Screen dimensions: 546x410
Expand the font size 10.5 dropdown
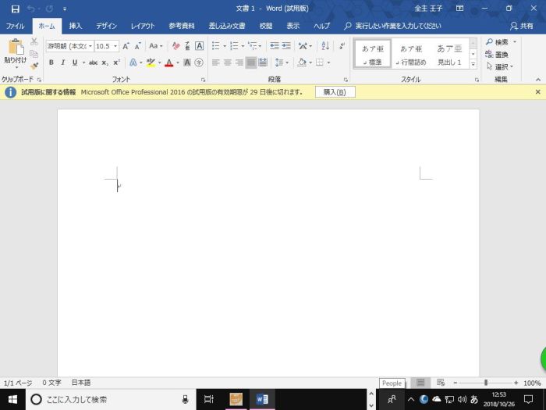[x=115, y=46]
